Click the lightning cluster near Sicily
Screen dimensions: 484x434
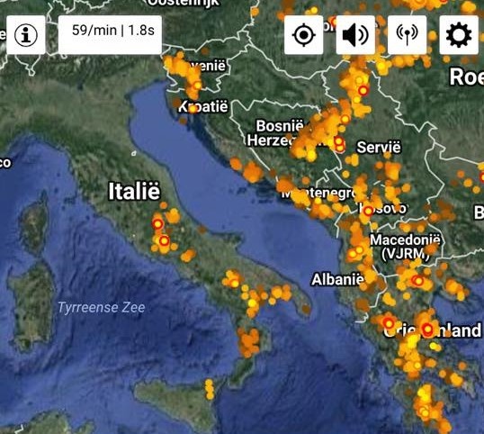[x=210, y=389]
